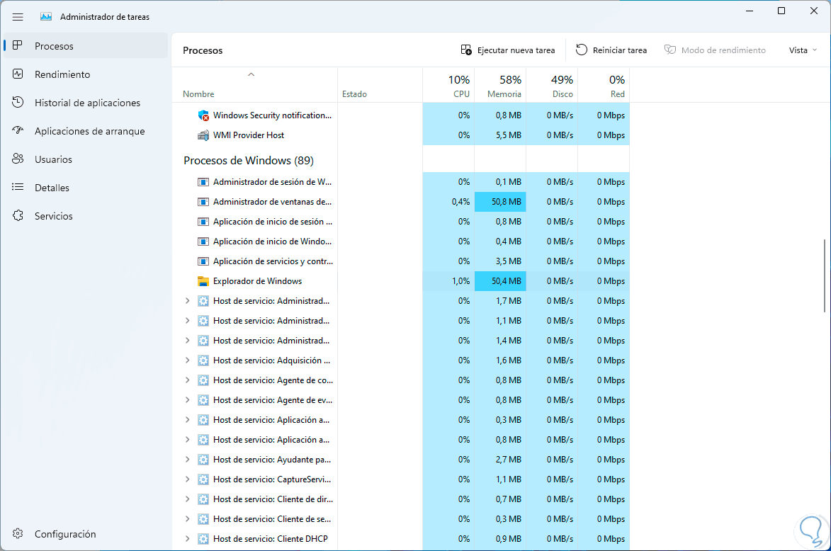Screen dimensions: 831x551
Task: Open Usuarios page in sidebar
Action: click(86, 159)
